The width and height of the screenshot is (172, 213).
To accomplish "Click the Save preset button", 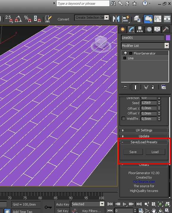I will click(133, 152).
